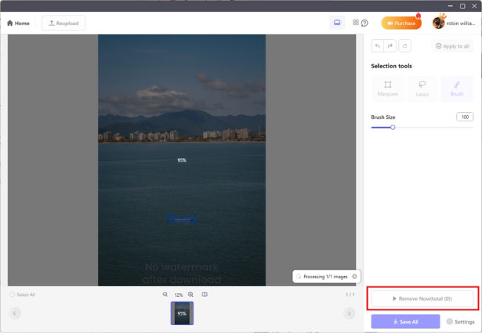Switch to the single image view
The width and height of the screenshot is (482, 334).
pyautogui.click(x=337, y=23)
